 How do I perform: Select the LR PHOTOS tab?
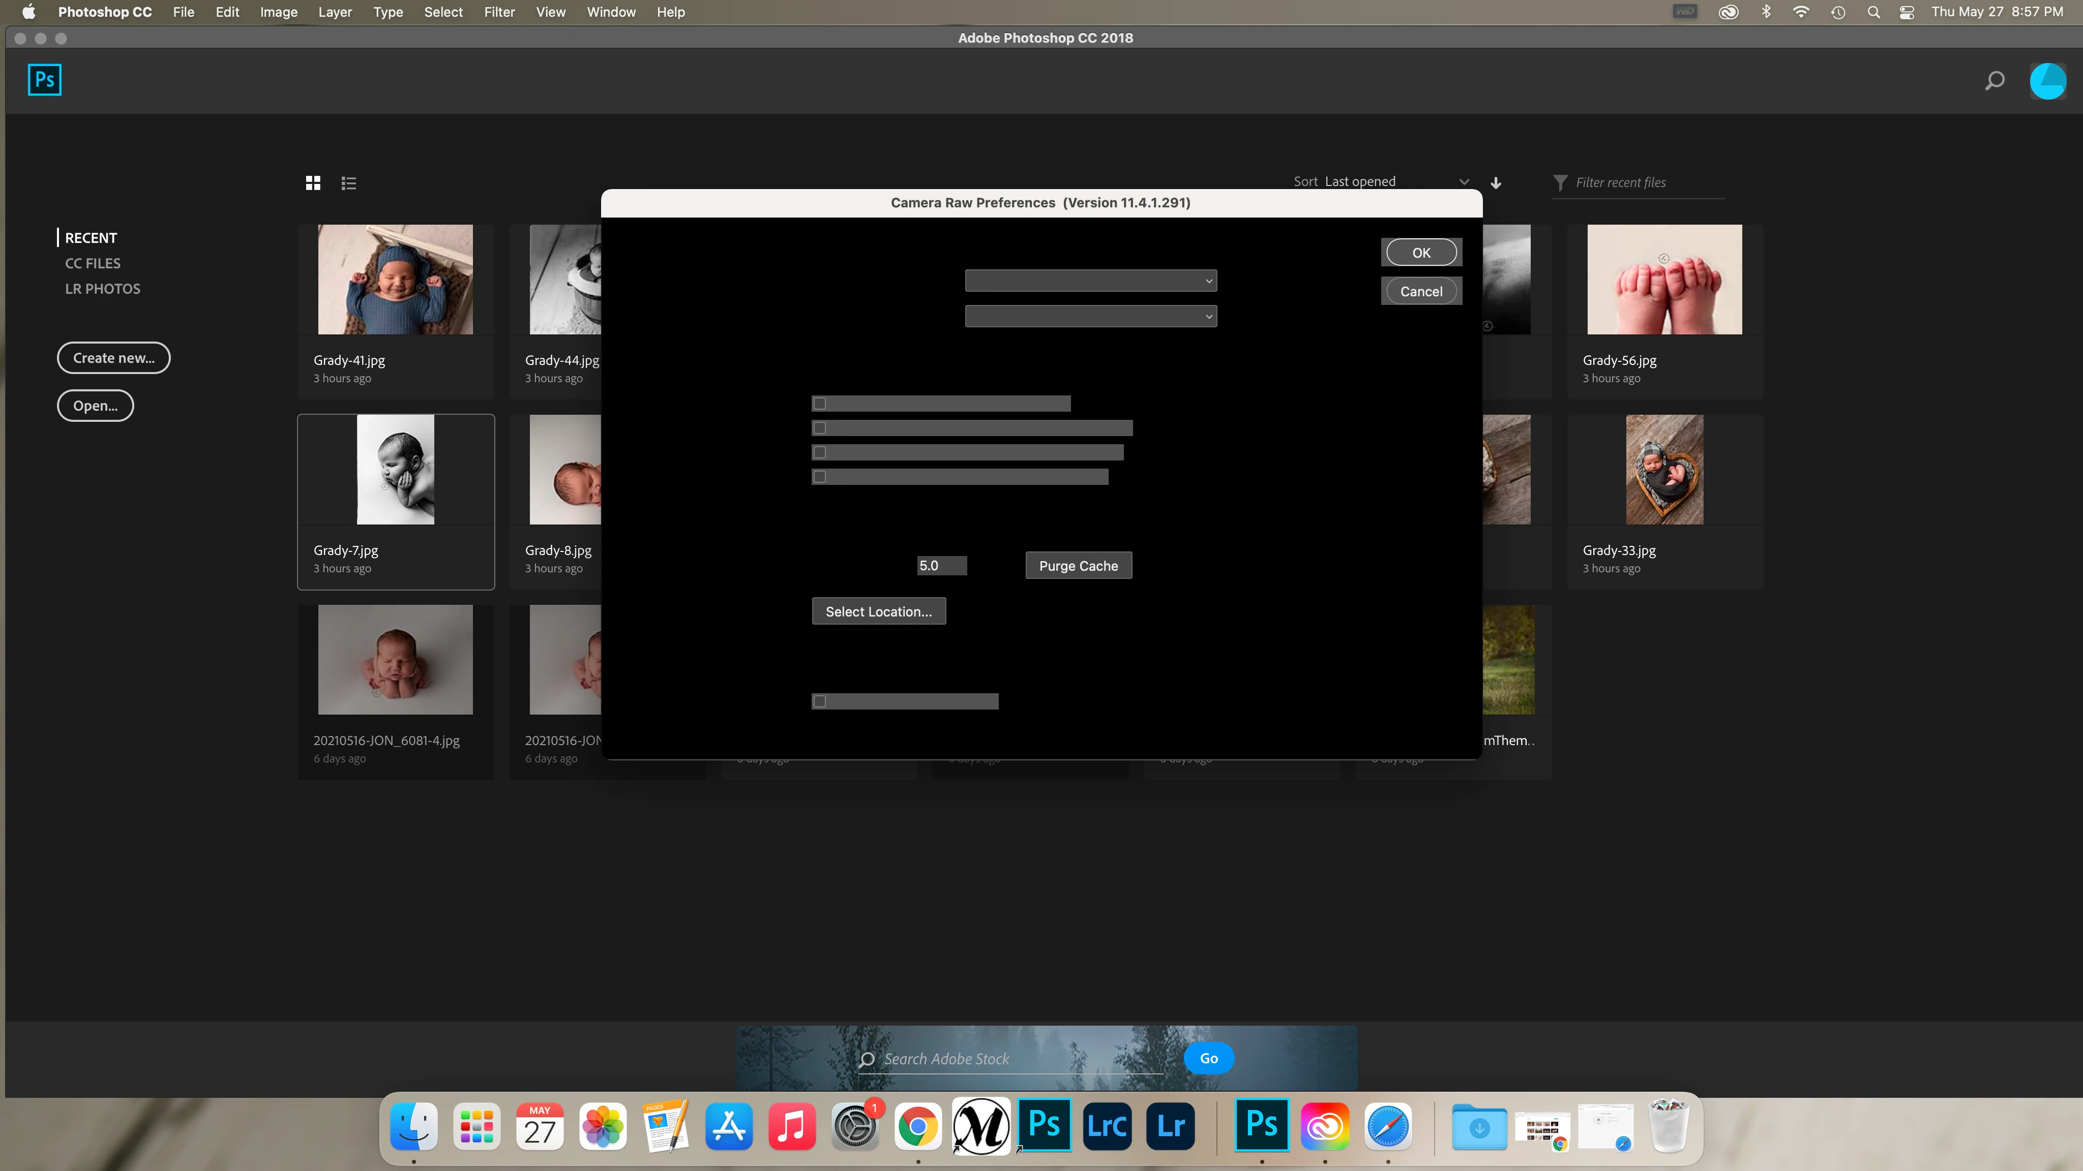103,289
